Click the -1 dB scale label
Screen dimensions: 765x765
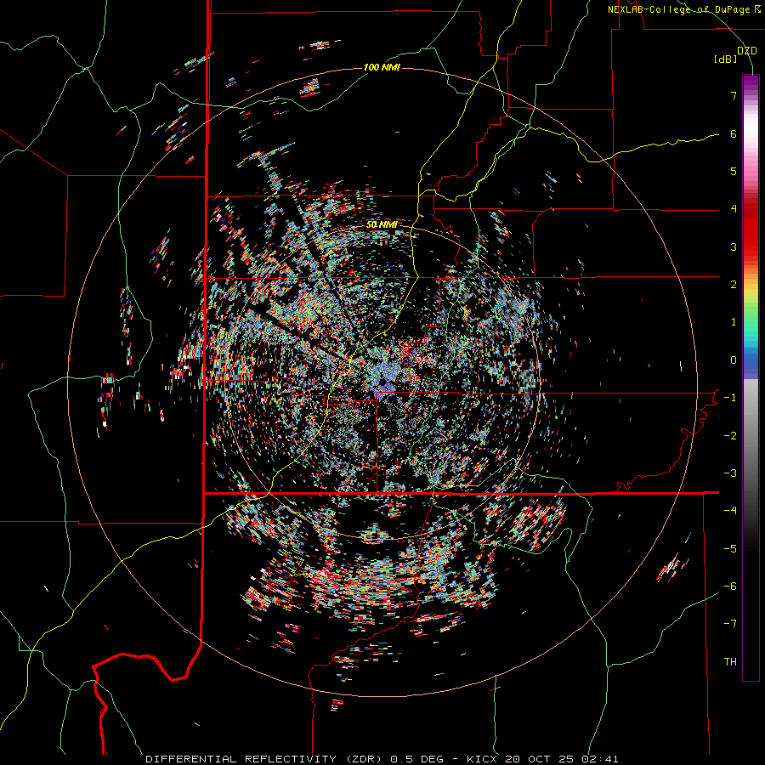tap(730, 398)
